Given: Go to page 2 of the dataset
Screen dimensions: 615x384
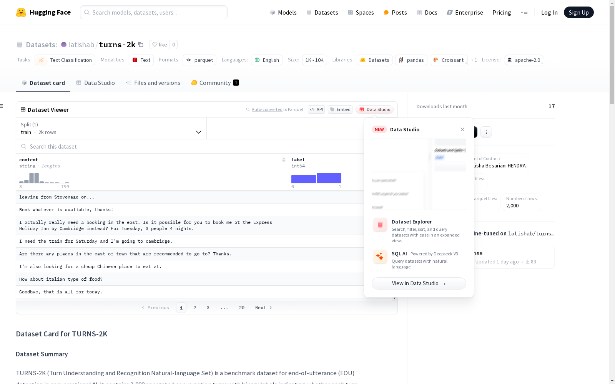Looking at the screenshot, I should 195,308.
